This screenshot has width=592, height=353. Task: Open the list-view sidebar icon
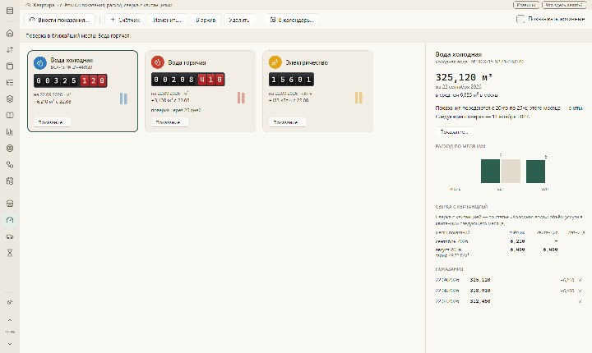coord(10,82)
